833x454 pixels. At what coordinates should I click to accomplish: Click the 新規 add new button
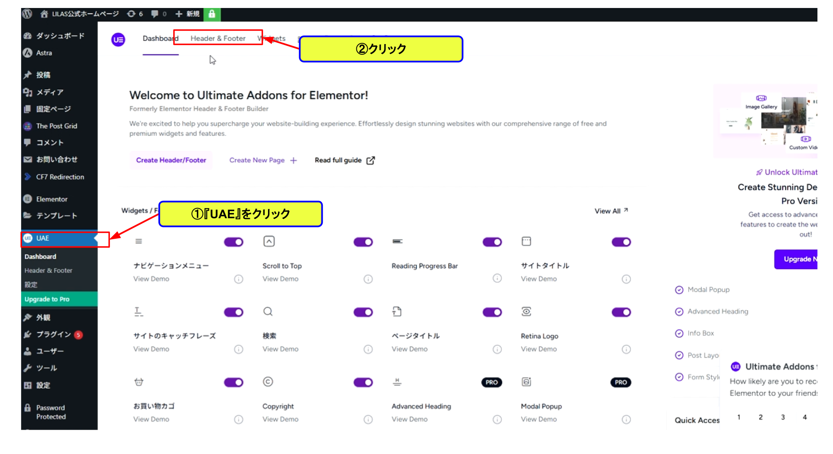coord(187,14)
